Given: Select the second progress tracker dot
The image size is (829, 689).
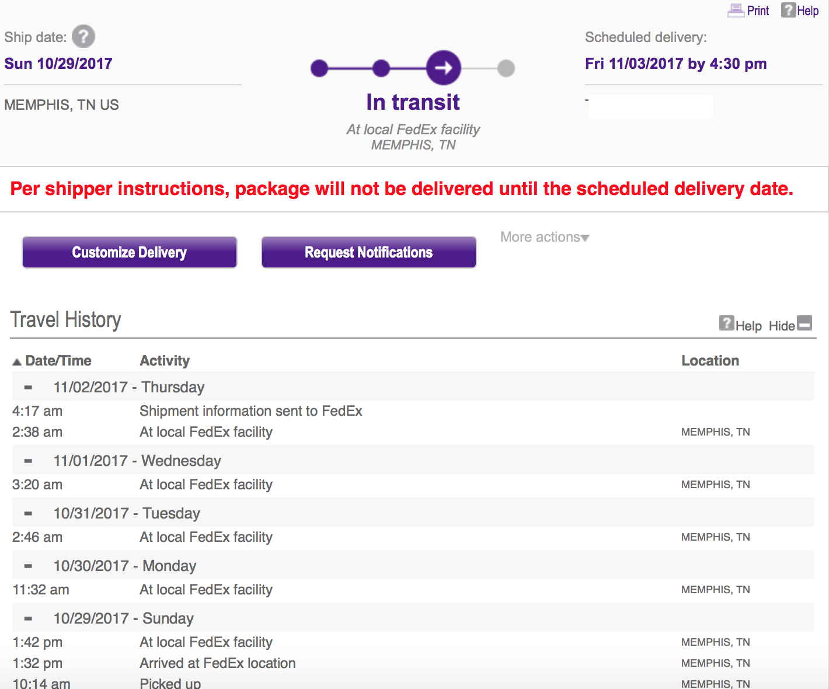Looking at the screenshot, I should pyautogui.click(x=381, y=68).
